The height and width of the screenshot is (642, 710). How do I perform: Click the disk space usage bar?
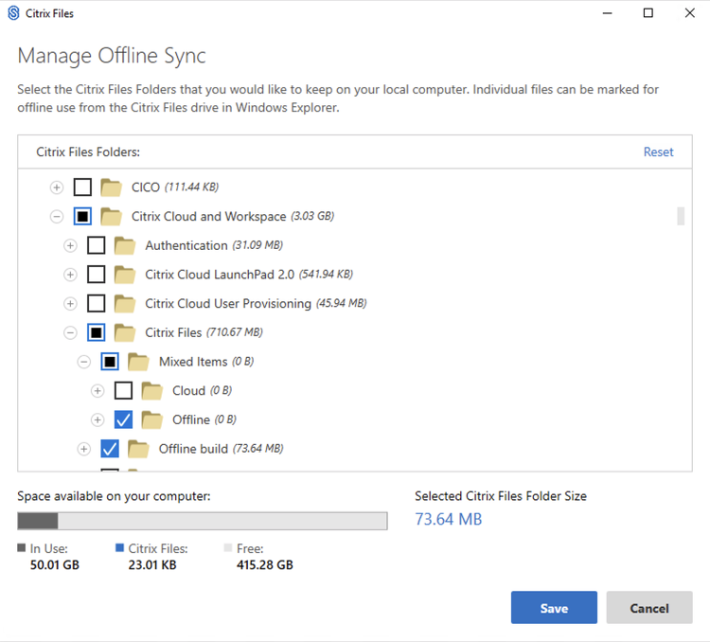pos(203,521)
